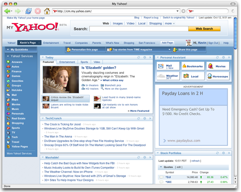The image size is (241, 192).
Task: Open the Sign Out link
Action: tap(213, 43)
